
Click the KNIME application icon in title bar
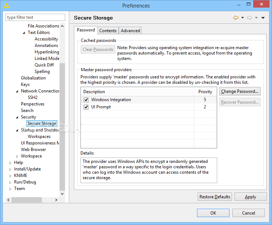click(6, 6)
